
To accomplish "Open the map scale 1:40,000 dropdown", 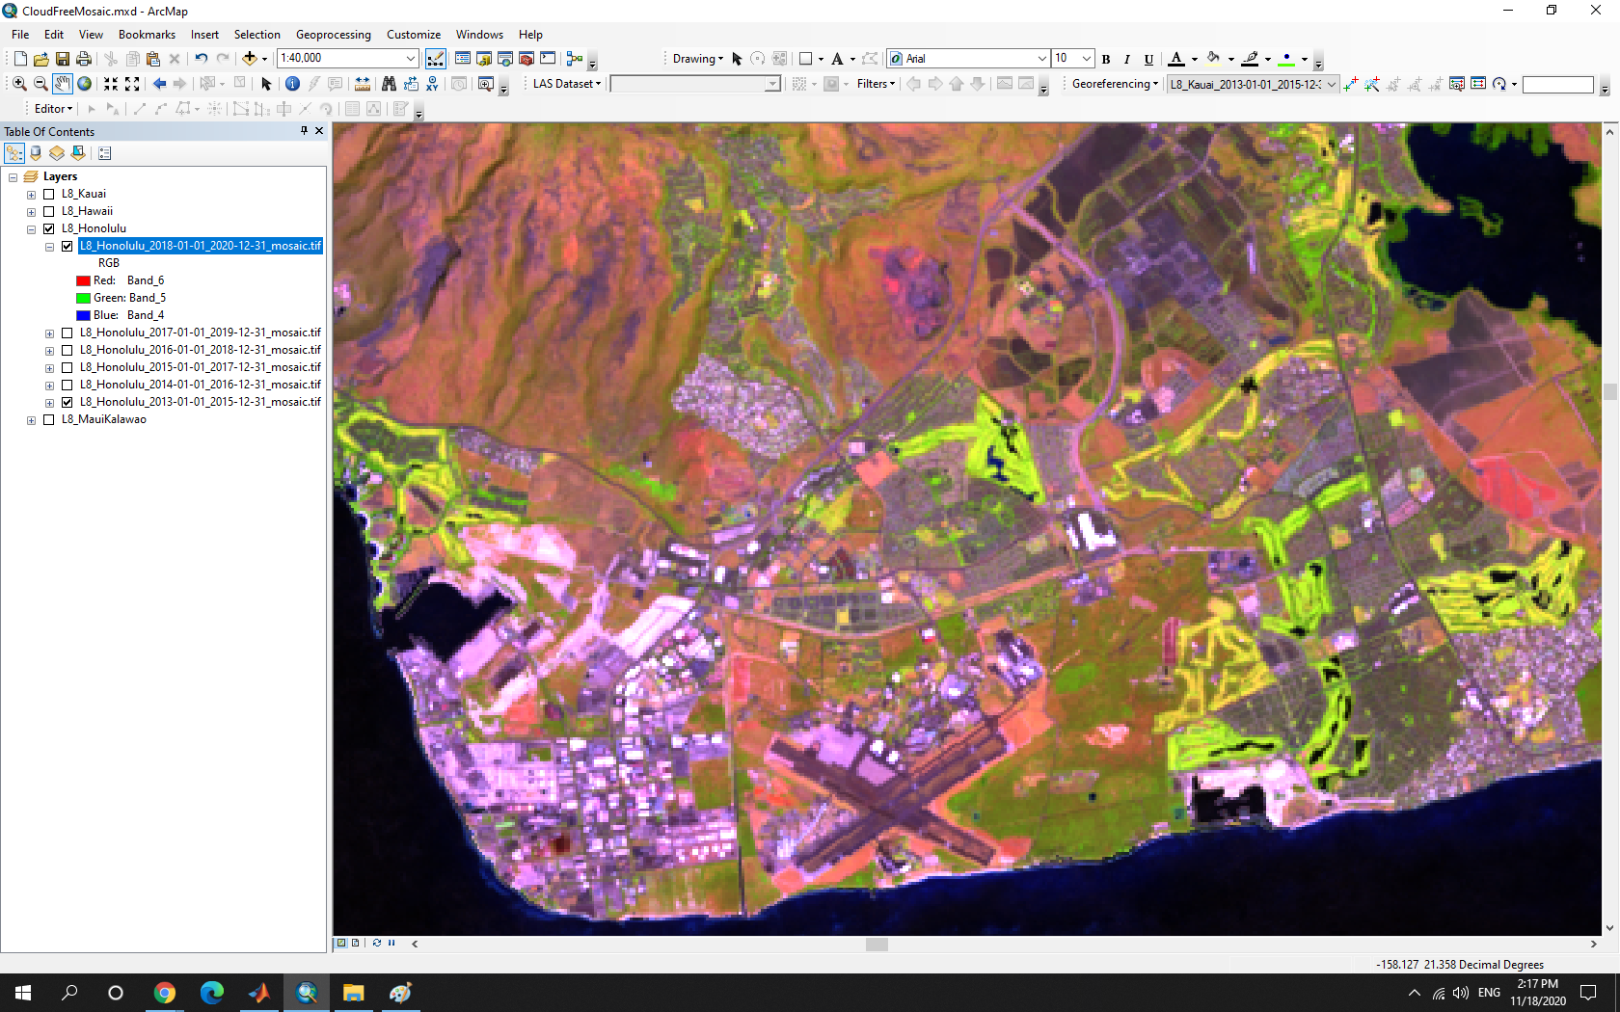I will click(411, 59).
